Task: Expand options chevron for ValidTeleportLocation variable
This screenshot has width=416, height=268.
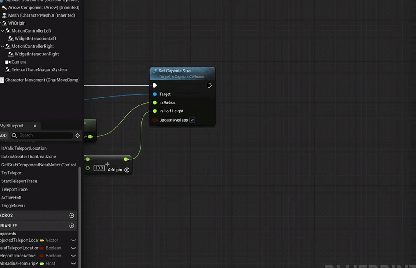Action: [x=73, y=248]
